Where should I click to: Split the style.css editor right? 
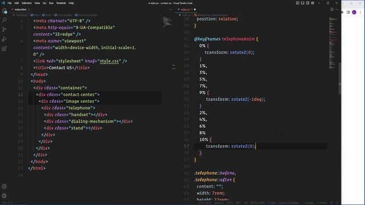[x=332, y=10]
